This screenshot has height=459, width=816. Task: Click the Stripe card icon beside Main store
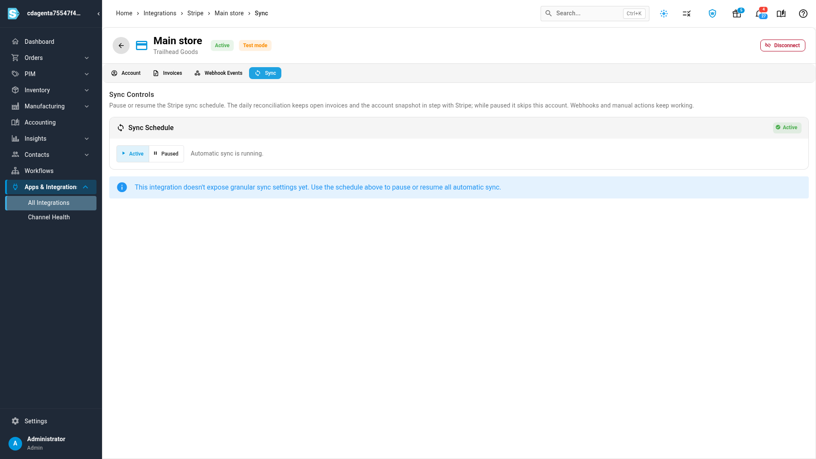click(x=142, y=45)
